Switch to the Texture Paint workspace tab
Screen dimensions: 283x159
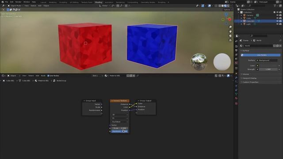[87, 2]
